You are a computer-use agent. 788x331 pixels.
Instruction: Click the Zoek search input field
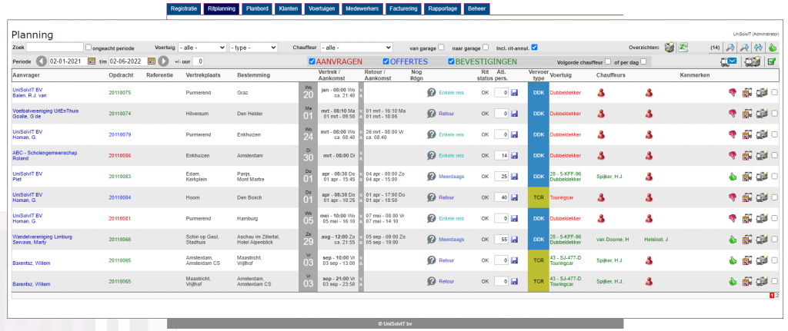pyautogui.click(x=55, y=48)
